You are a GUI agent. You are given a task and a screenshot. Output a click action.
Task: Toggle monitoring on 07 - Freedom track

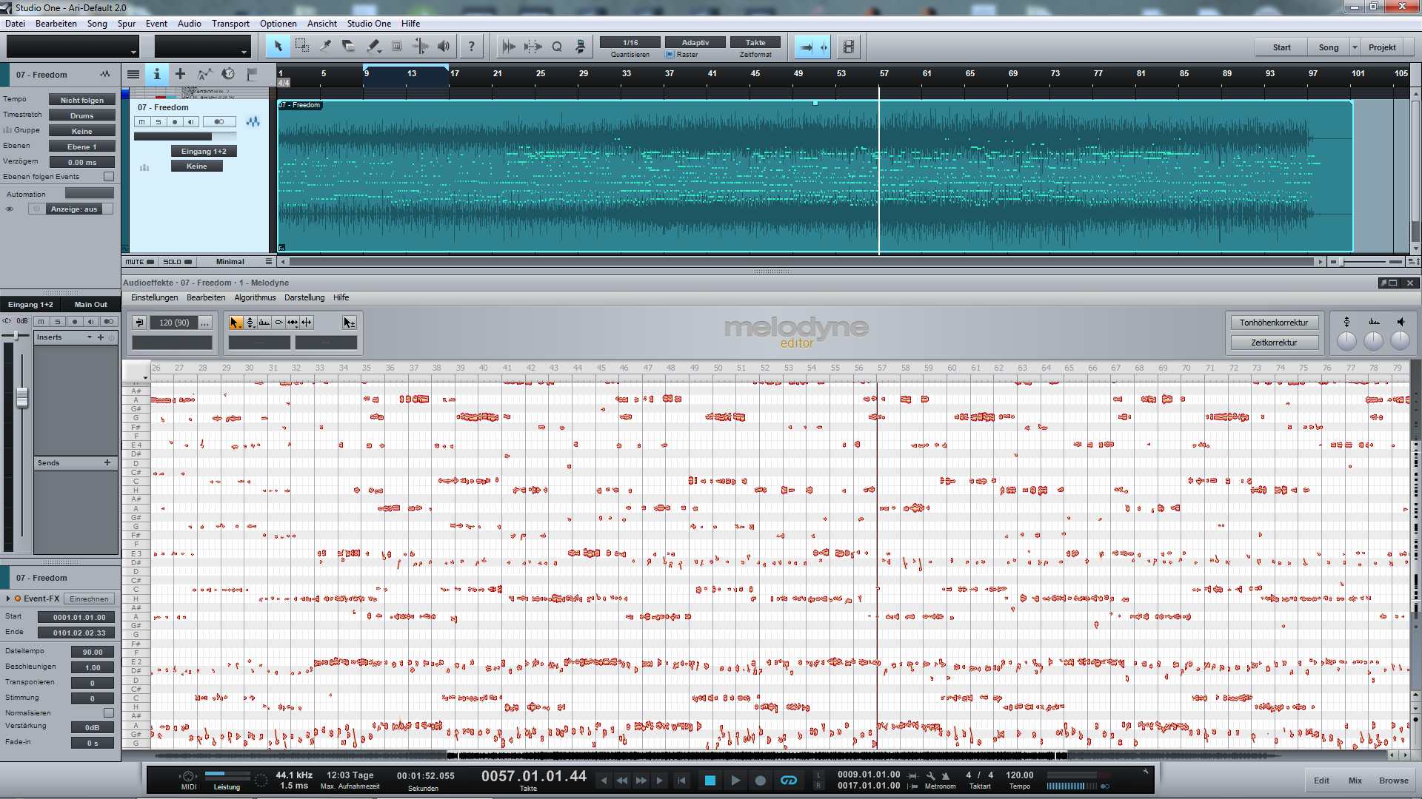pyautogui.click(x=191, y=122)
